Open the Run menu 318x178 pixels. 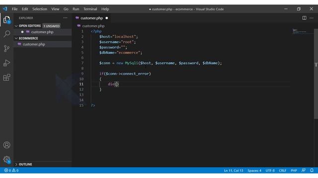76,9
